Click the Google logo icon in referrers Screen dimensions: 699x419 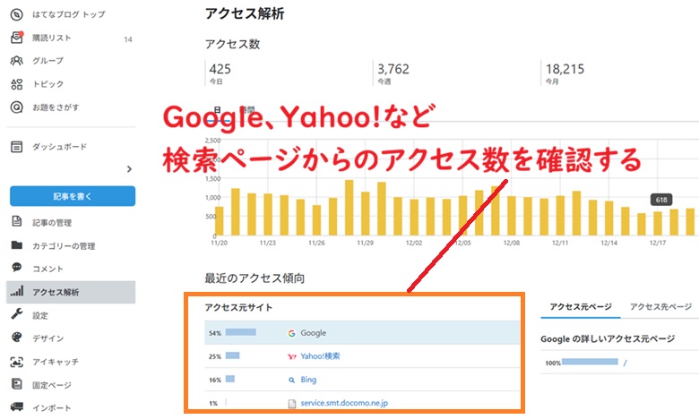291,333
